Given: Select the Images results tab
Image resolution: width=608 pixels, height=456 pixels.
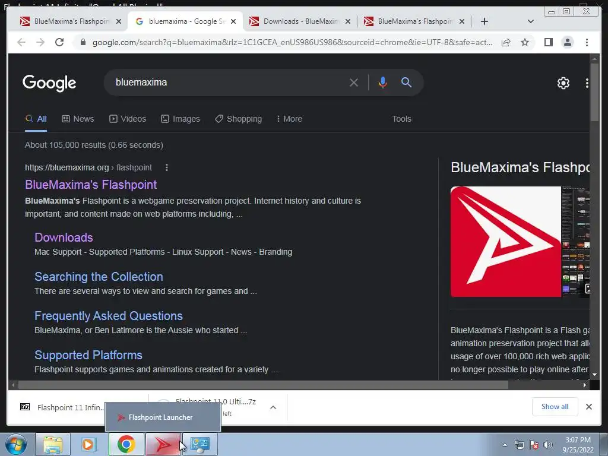Looking at the screenshot, I should click(180, 119).
